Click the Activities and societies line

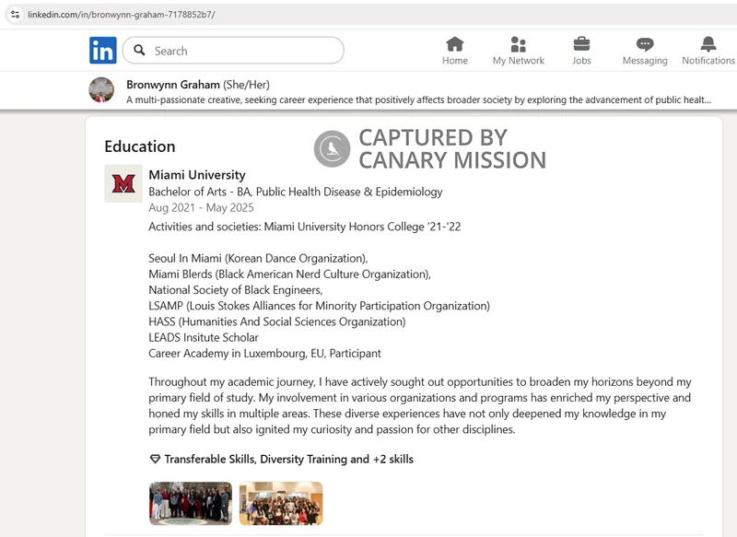pyautogui.click(x=305, y=227)
